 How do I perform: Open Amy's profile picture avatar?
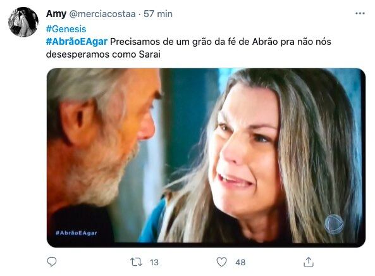pyautogui.click(x=23, y=22)
